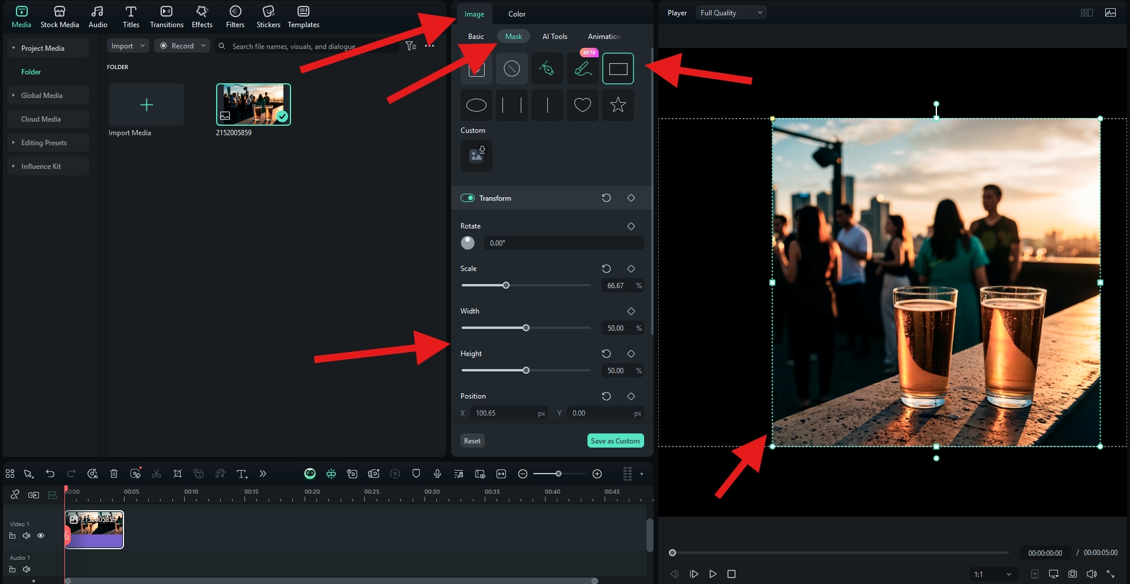Expand the Project Media tree
This screenshot has height=584, width=1130.
point(14,48)
